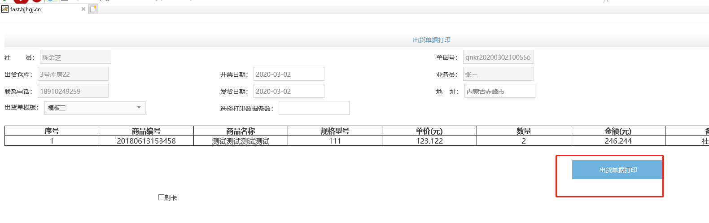Click the fast.hjhgj.cn tab favicon
The image size is (709, 223).
point(5,9)
